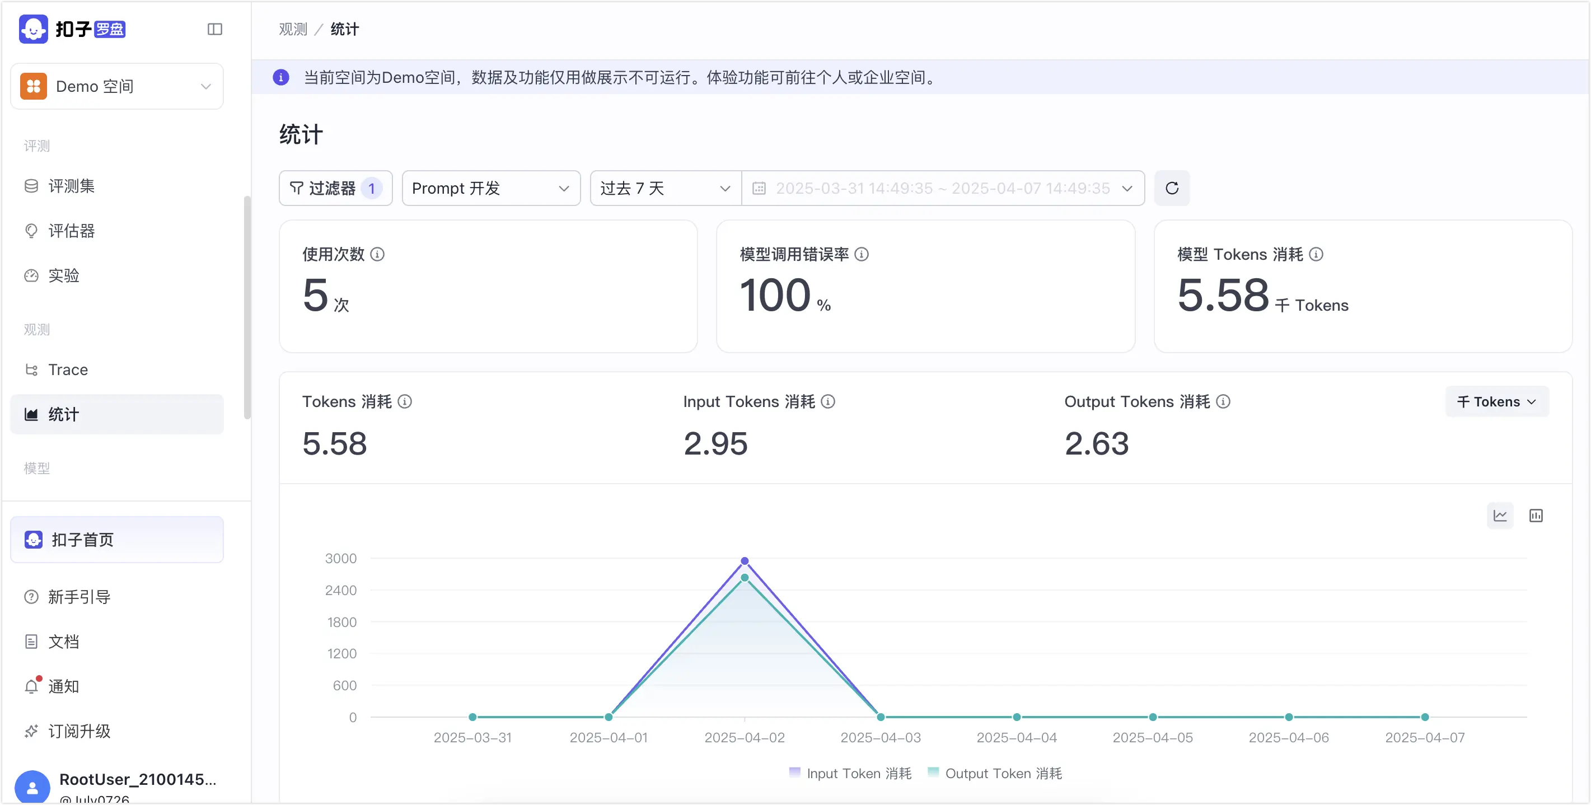Screen dimensions: 1591x805
Task: Toggle Input Token 消耗 legend
Action: tap(850, 773)
